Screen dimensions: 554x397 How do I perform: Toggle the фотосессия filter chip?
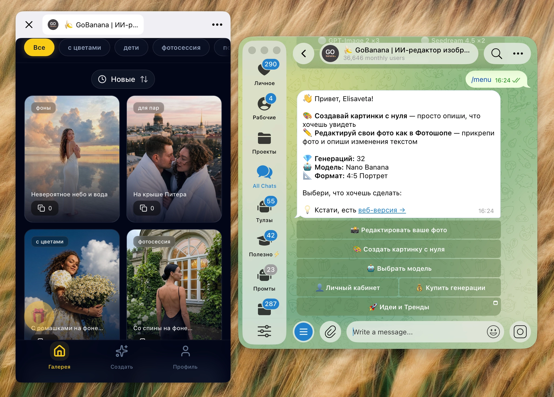pos(181,47)
